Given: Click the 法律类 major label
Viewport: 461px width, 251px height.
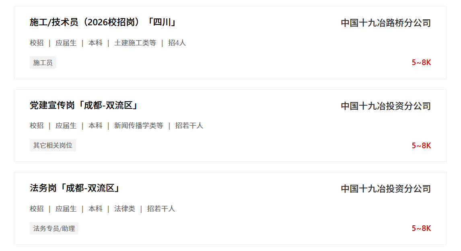Looking at the screenshot, I should (125, 209).
